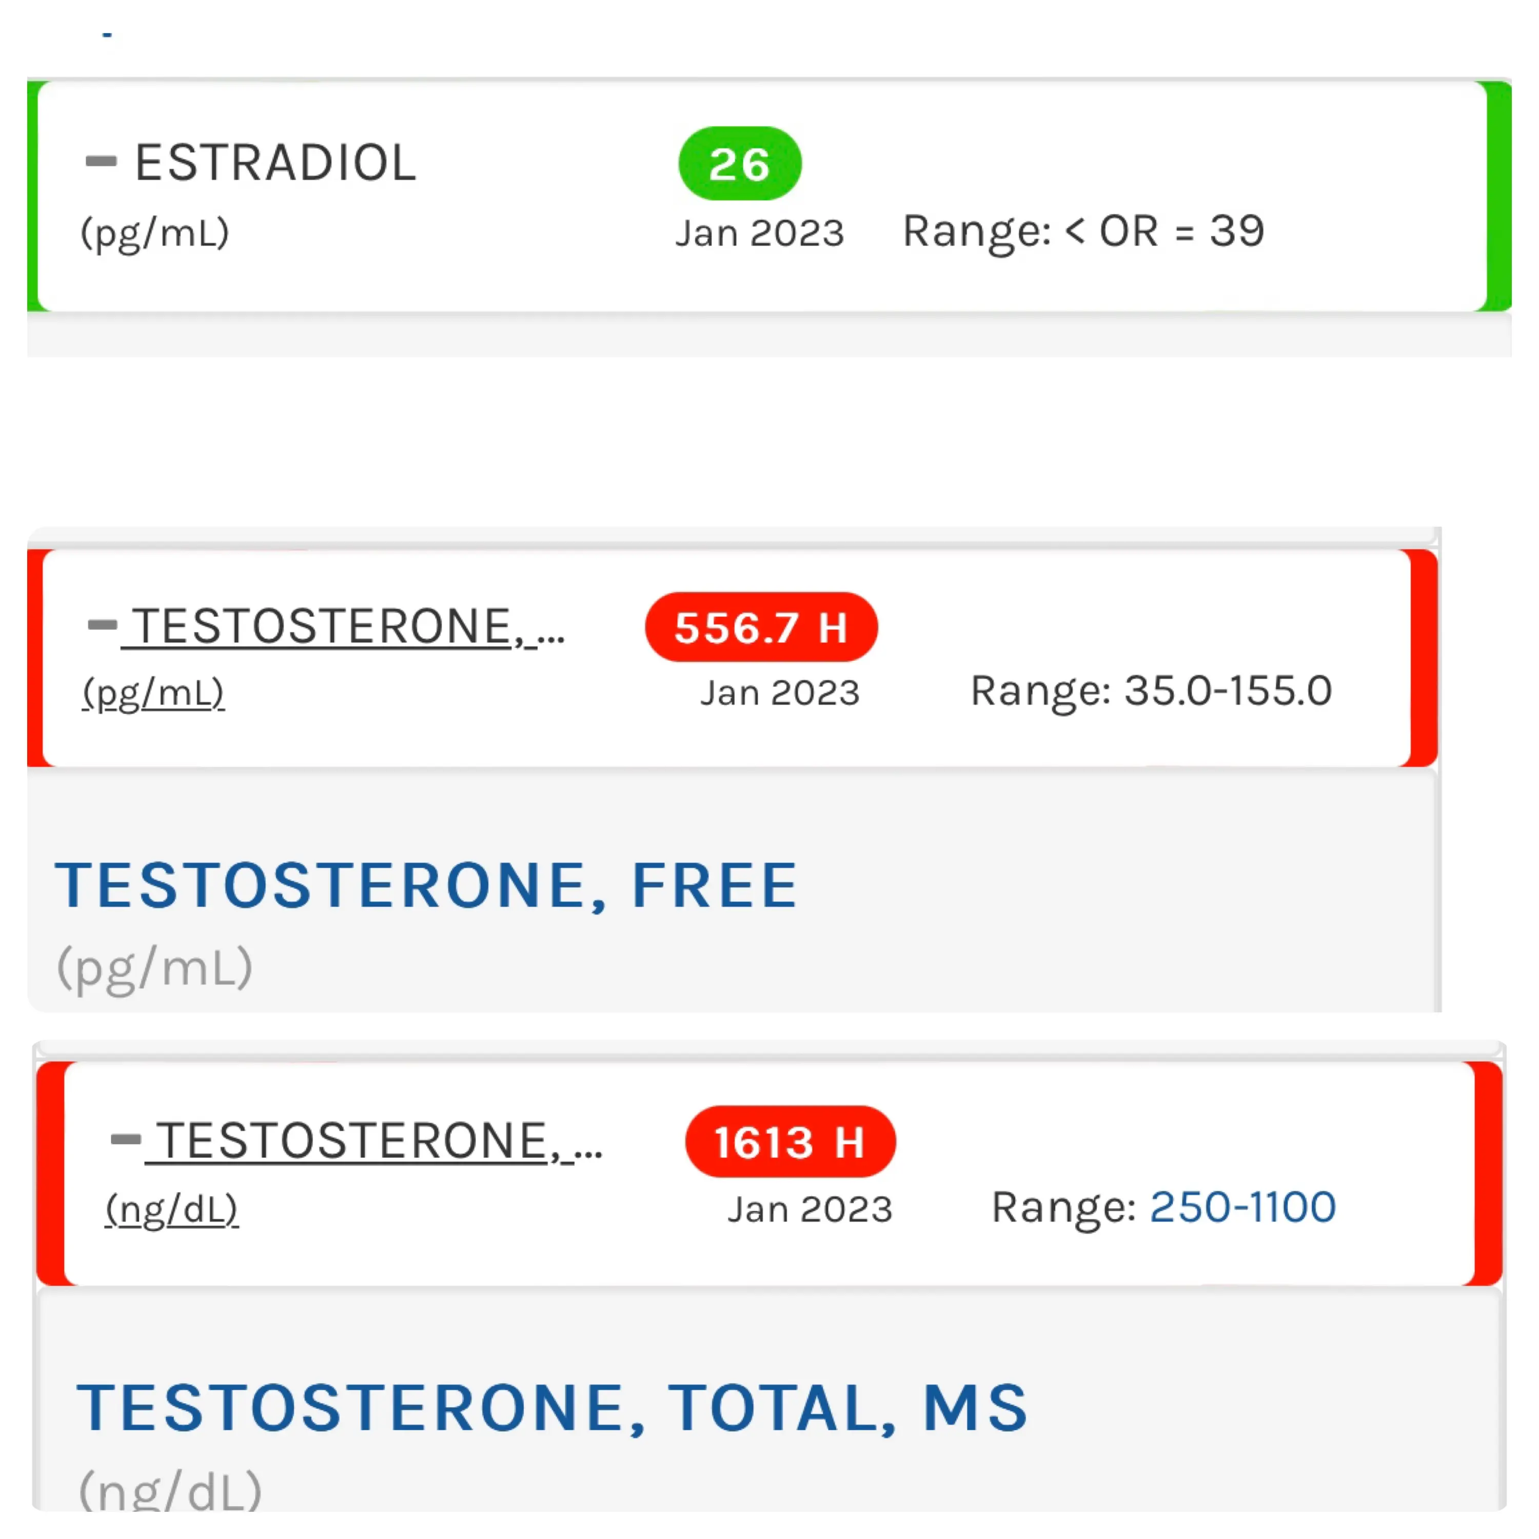1539x1539 pixels.
Task: Click the Range: < OR = 39 text
Action: pyautogui.click(x=1083, y=232)
